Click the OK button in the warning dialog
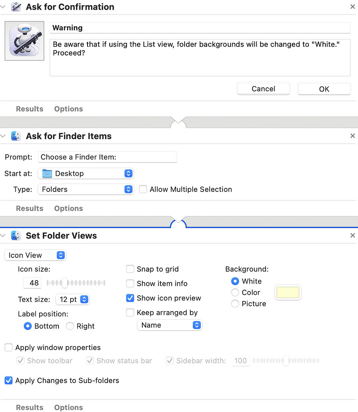Image resolution: width=358 pixels, height=412 pixels. [324, 89]
